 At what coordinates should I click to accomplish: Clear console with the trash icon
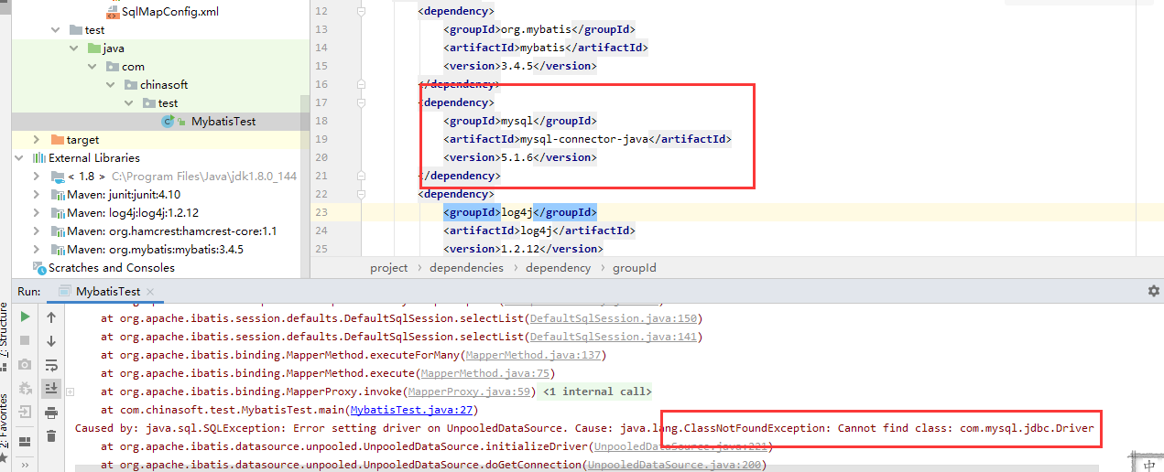[51, 435]
